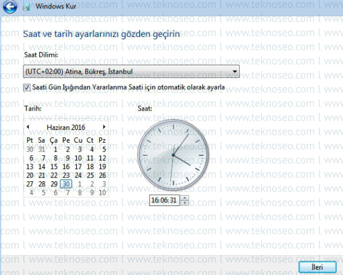The height and width of the screenshot is (275, 343).
Task: Click the İleri button
Action: [318, 267]
